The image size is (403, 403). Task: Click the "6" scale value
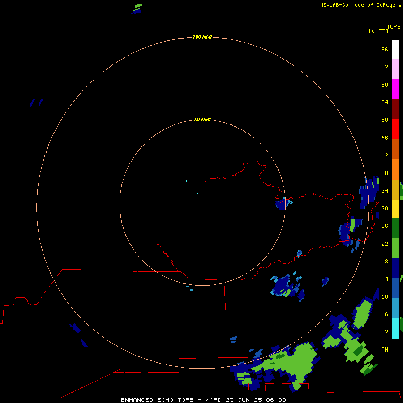tap(386, 314)
